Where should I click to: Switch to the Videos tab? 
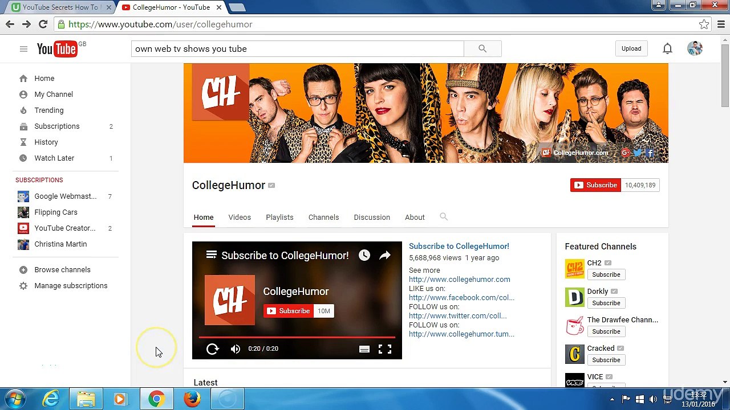point(240,217)
